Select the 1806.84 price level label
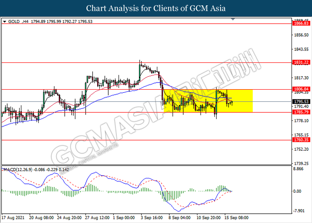The width and height of the screenshot is (312, 223). tap(301, 89)
